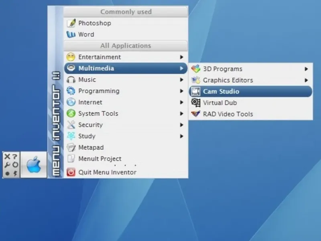Screen dimensions: 321x241
Task: Click the question mark help icon
Action: click(x=15, y=157)
